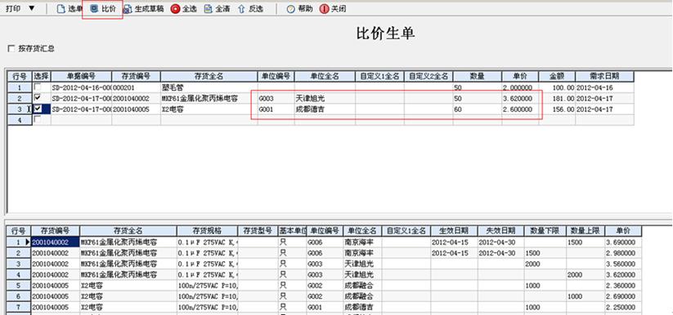This screenshot has width=673, height=315.
Task: Click the 存货型号 column header
Action: (x=258, y=231)
